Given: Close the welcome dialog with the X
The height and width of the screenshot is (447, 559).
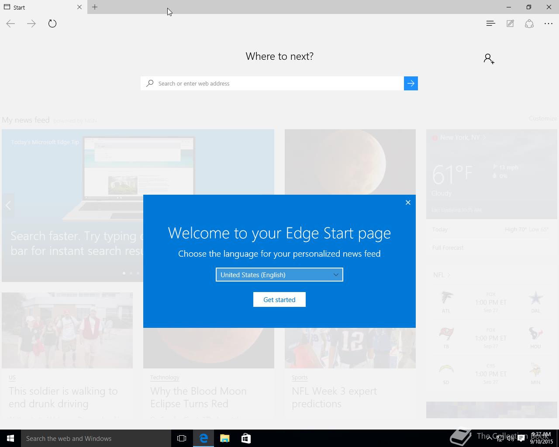Looking at the screenshot, I should tap(408, 202).
